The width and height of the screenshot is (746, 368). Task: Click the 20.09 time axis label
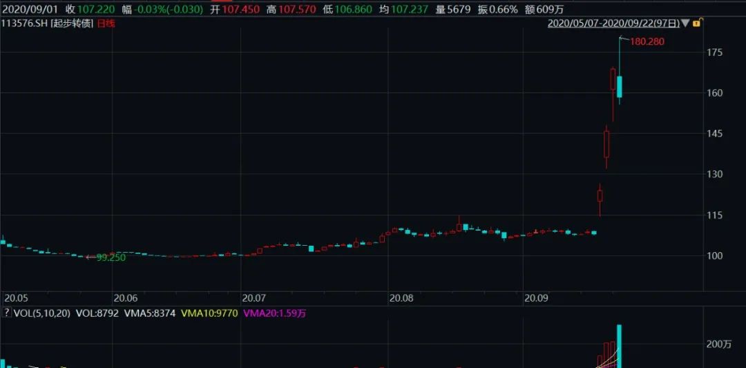tap(536, 298)
